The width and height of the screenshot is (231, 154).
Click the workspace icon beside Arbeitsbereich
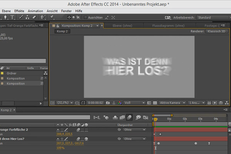click(167, 18)
